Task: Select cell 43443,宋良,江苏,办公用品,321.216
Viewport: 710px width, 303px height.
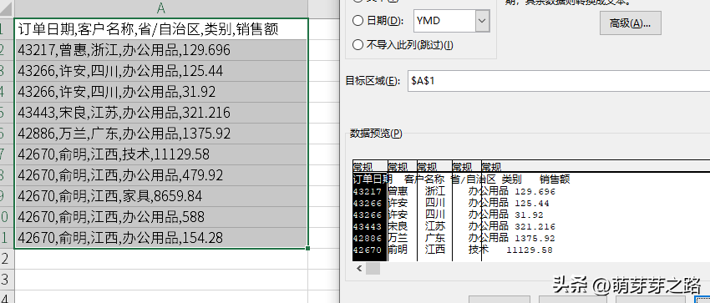Action: 160,113
